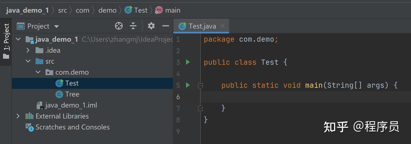The width and height of the screenshot is (411, 144).
Task: Click the locate/select opened file crosshair icon
Action: pyautogui.click(x=119, y=26)
